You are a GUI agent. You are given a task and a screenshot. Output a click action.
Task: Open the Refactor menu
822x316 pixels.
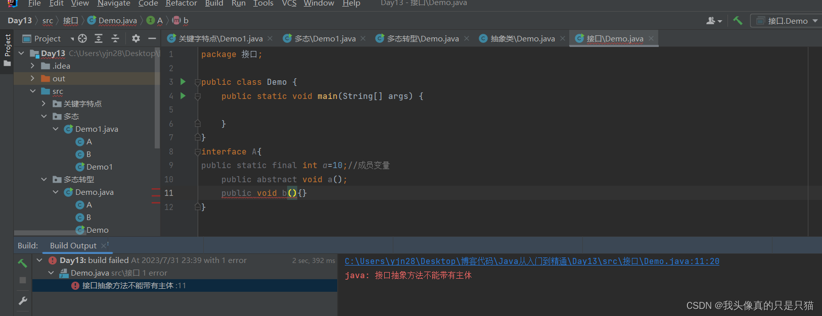pyautogui.click(x=181, y=4)
